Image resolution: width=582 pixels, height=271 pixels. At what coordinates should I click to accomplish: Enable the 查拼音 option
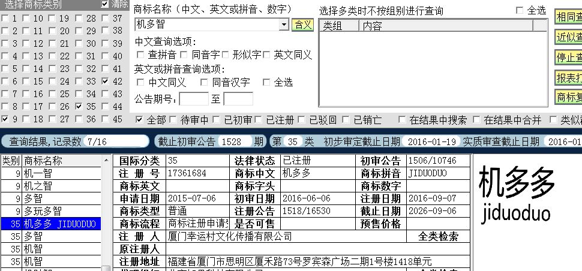140,55
